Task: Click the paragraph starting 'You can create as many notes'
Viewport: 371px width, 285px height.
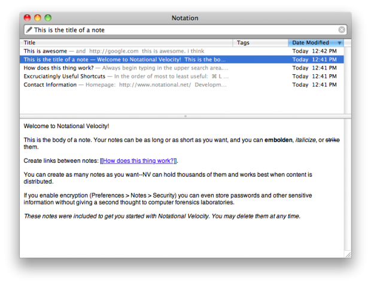Action: (168, 178)
